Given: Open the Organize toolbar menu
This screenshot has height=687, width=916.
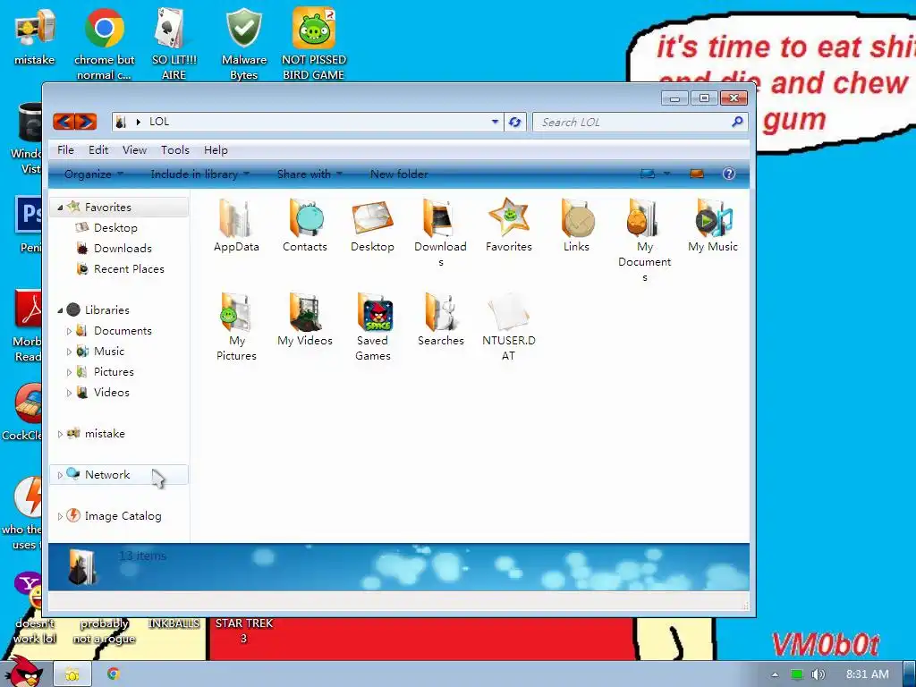Looking at the screenshot, I should click(x=93, y=174).
